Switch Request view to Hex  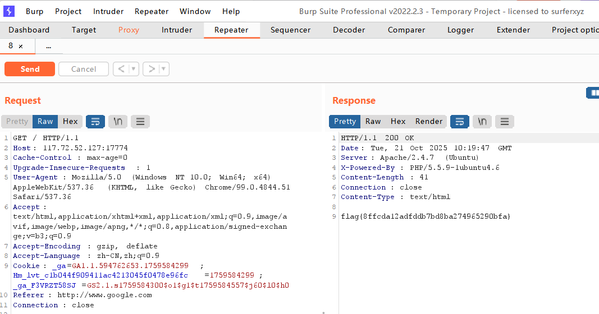pos(70,121)
